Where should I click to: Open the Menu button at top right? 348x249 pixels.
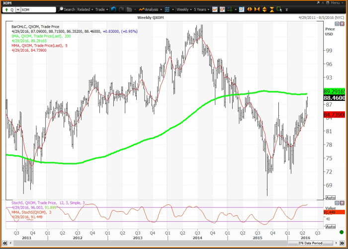[334, 2]
